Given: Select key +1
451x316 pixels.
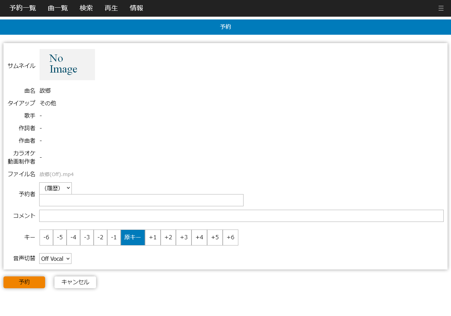Looking at the screenshot, I should pos(153,238).
